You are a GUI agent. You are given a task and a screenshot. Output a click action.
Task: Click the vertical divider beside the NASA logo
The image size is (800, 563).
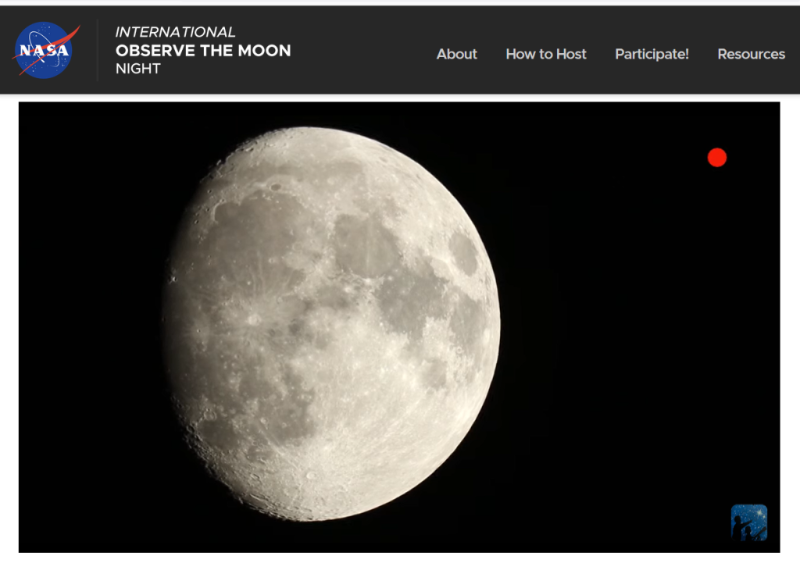pyautogui.click(x=98, y=51)
